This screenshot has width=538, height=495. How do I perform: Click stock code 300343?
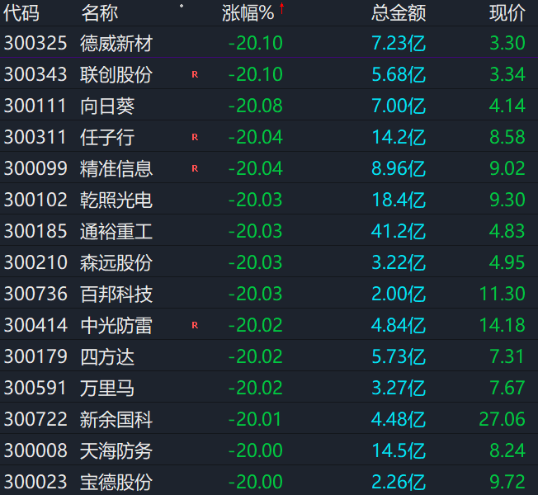[35, 74]
